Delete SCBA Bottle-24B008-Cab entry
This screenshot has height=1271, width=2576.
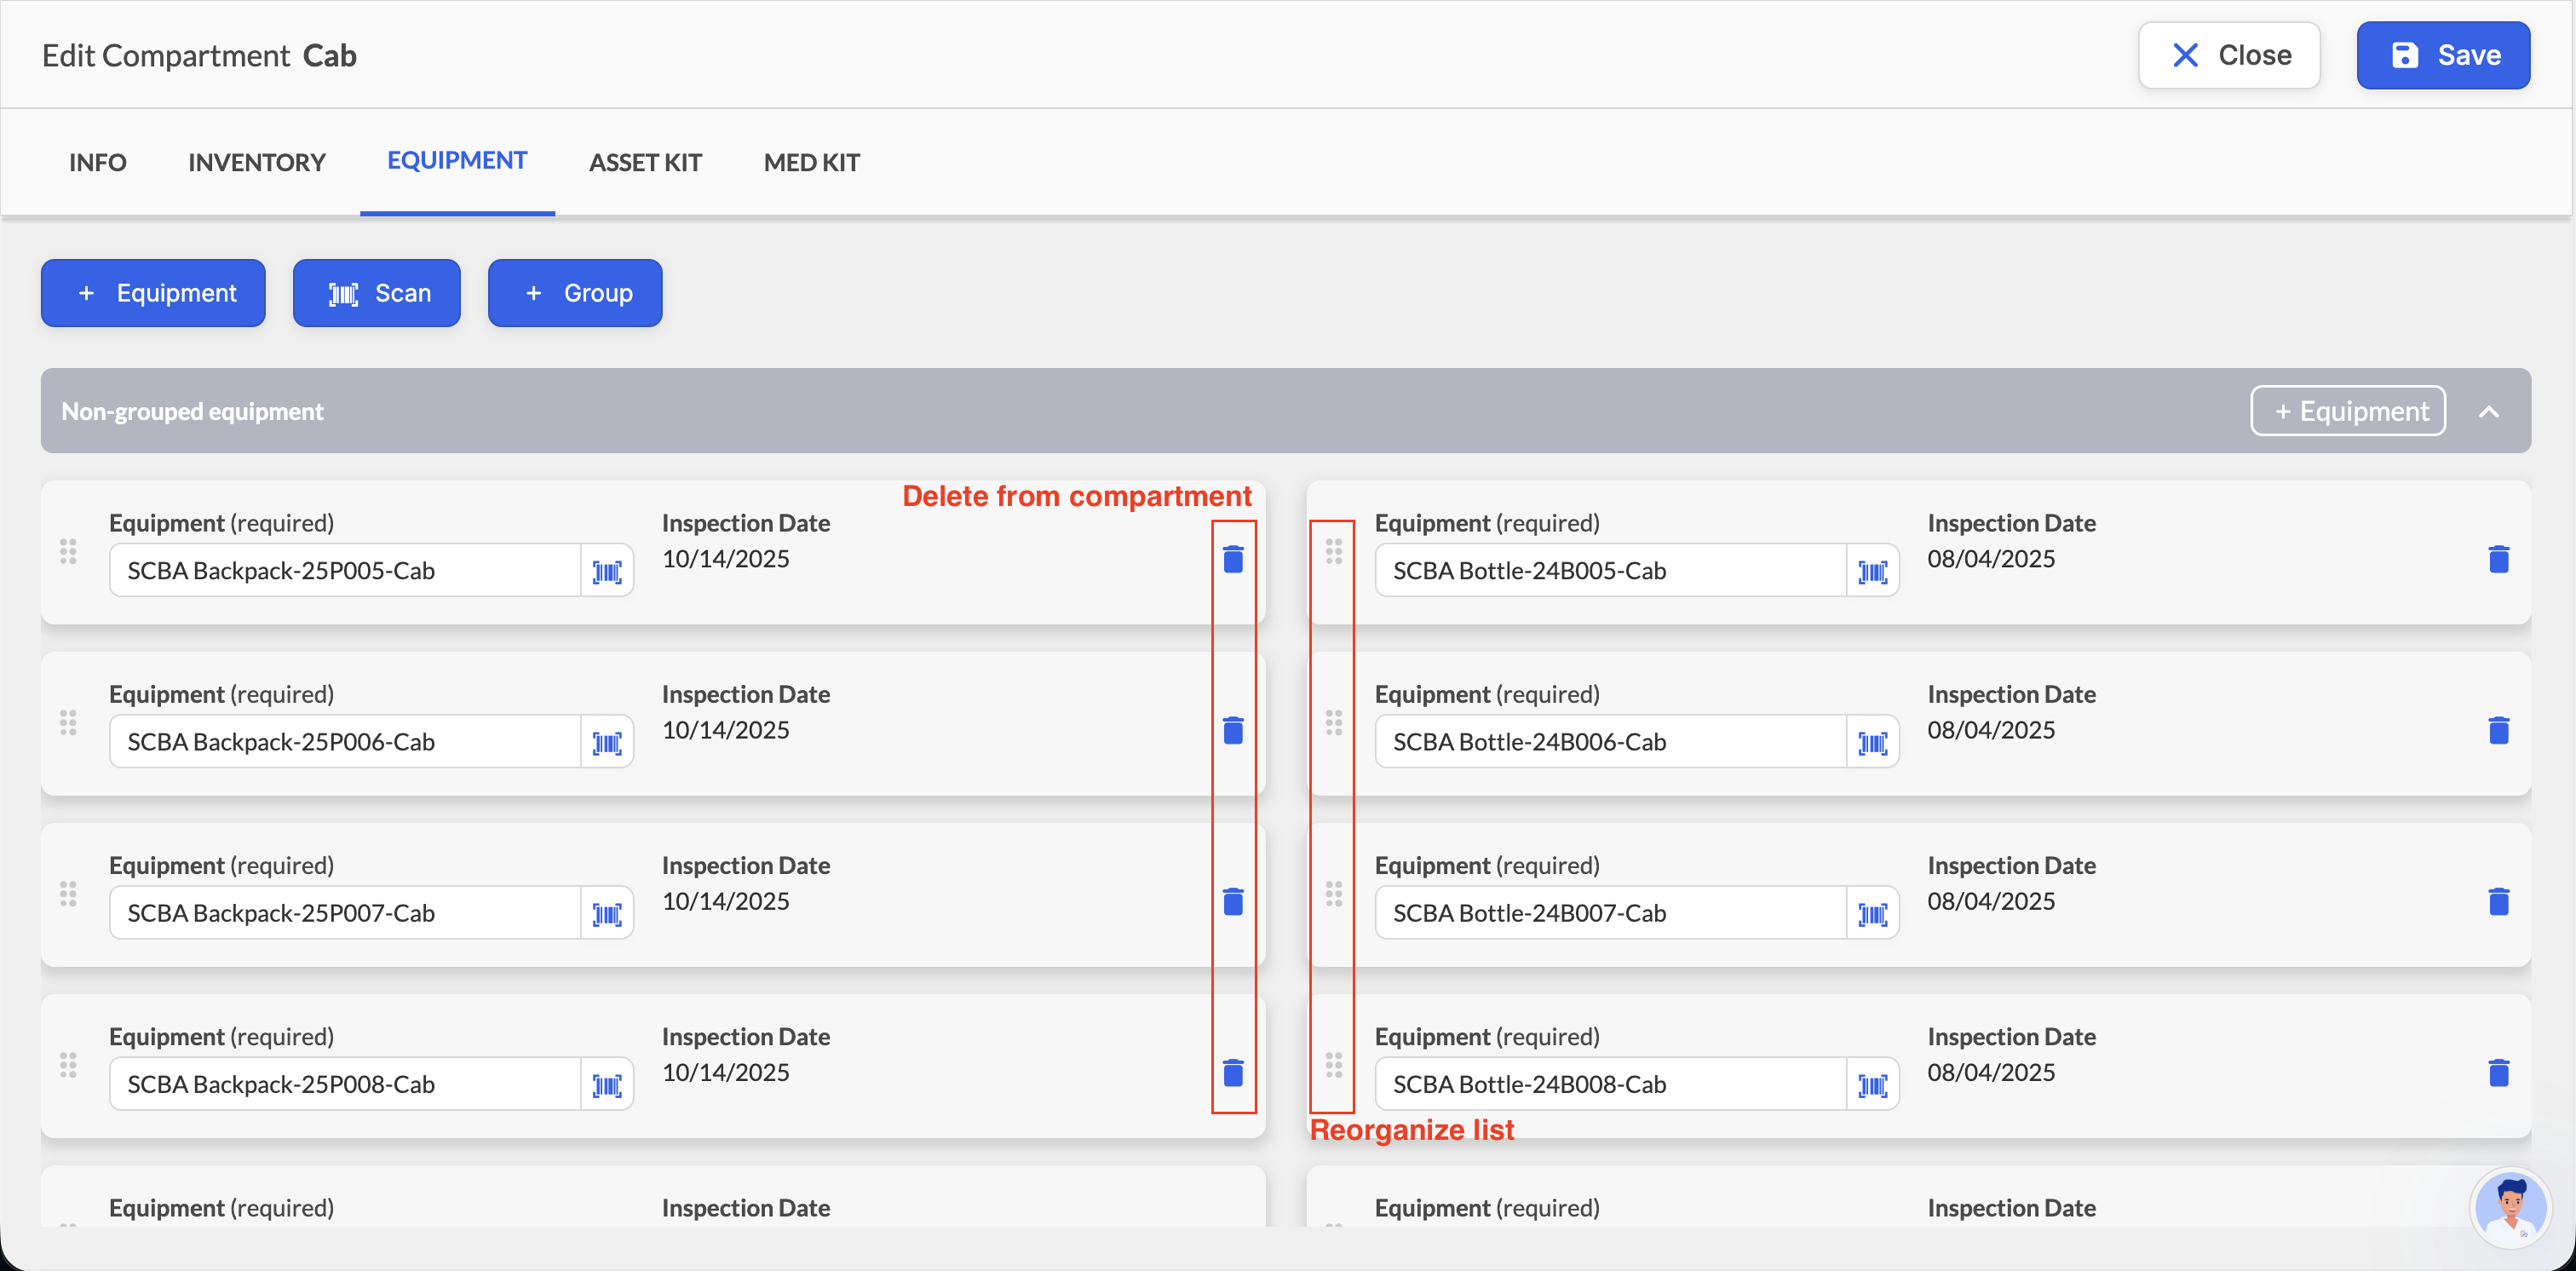(2498, 1072)
